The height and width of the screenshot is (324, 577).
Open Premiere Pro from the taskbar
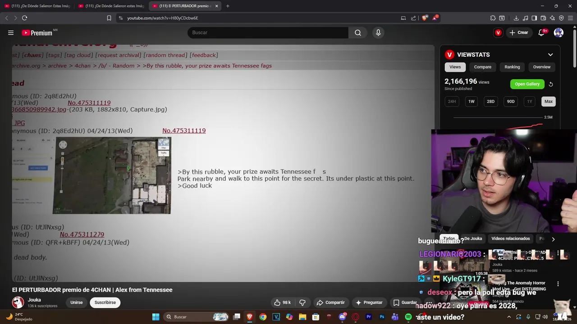pos(369,317)
